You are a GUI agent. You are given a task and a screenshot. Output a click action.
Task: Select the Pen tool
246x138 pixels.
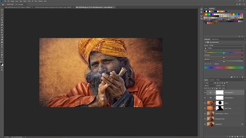pyautogui.click(x=2, y=45)
